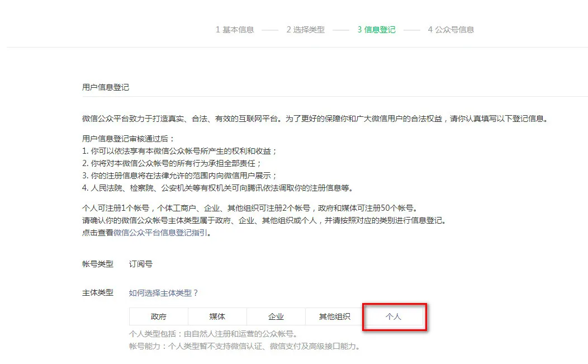Select the active step 3 信息登记
The height and width of the screenshot is (364, 588).
point(376,30)
